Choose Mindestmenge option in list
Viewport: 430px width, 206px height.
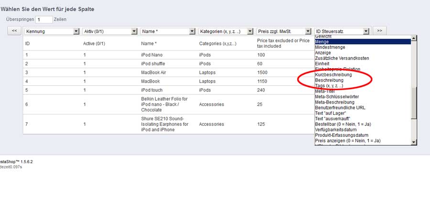tap(362, 47)
